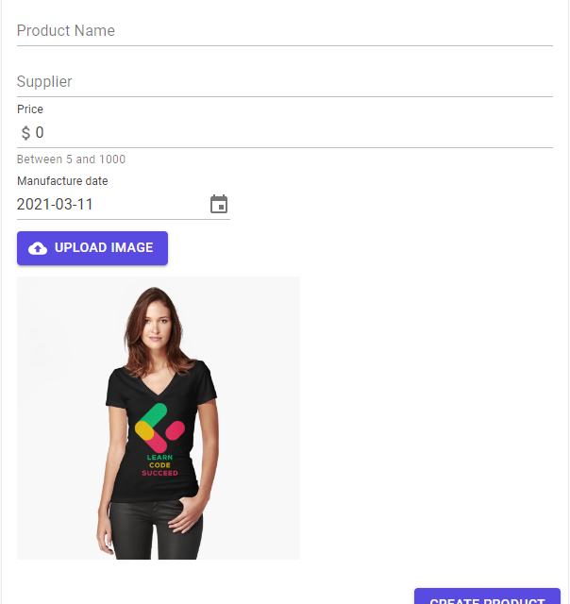Viewport: 570px width, 604px height.
Task: Click the cloud upload icon
Action: click(38, 248)
